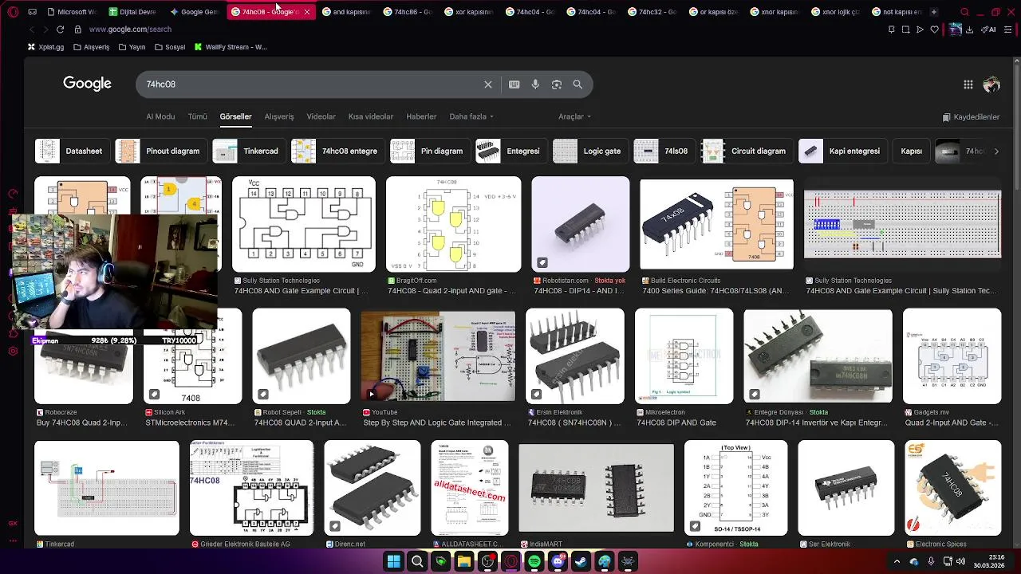Open the Alışveriş bookmarks folder
This screenshot has width=1021, height=574.
point(91,47)
